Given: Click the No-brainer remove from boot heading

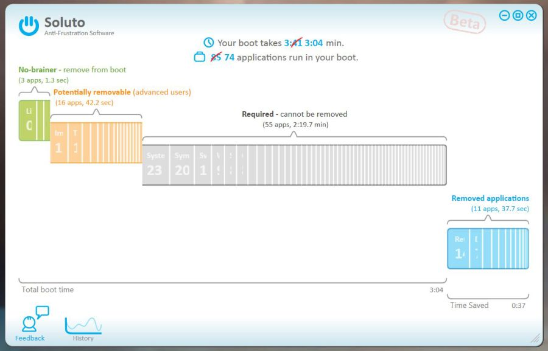Looking at the screenshot, I should (72, 69).
